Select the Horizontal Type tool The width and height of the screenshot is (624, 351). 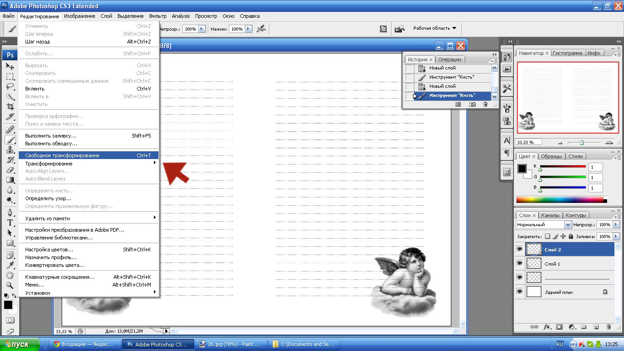10,223
